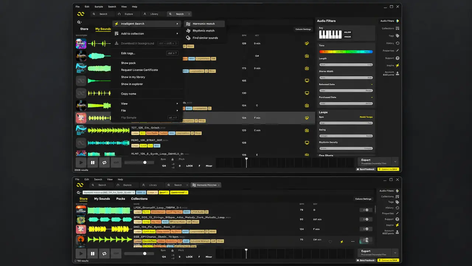Open Support via the question mark icon in lower window

(x=398, y=219)
